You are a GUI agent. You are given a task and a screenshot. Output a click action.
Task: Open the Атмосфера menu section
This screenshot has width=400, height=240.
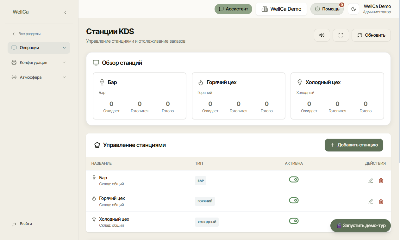[x=39, y=77]
